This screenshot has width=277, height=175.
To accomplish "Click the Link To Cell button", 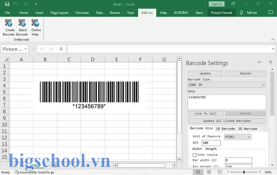I will point(205,114).
